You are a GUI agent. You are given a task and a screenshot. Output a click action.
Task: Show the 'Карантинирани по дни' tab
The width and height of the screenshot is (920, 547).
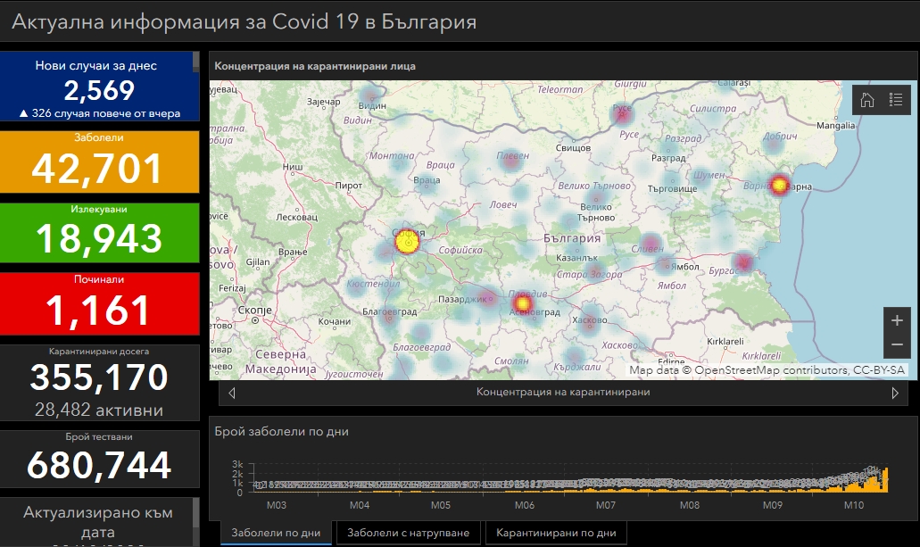click(556, 533)
